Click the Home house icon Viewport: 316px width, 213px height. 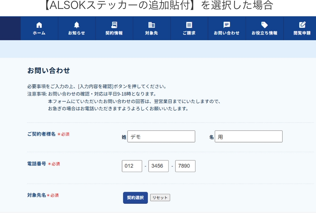pyautogui.click(x=39, y=25)
